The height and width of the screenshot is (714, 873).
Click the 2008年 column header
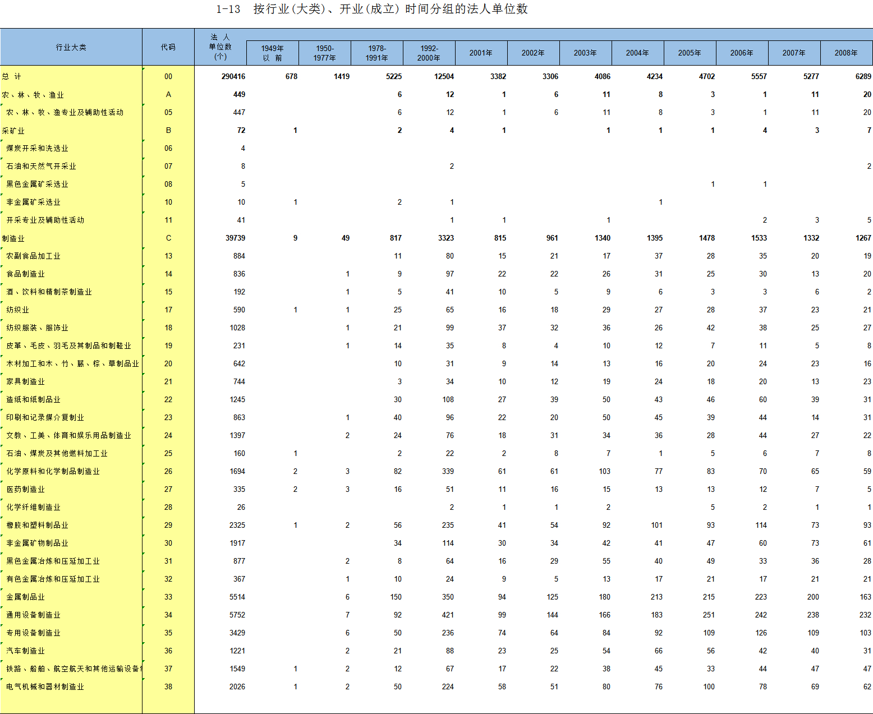click(x=847, y=53)
